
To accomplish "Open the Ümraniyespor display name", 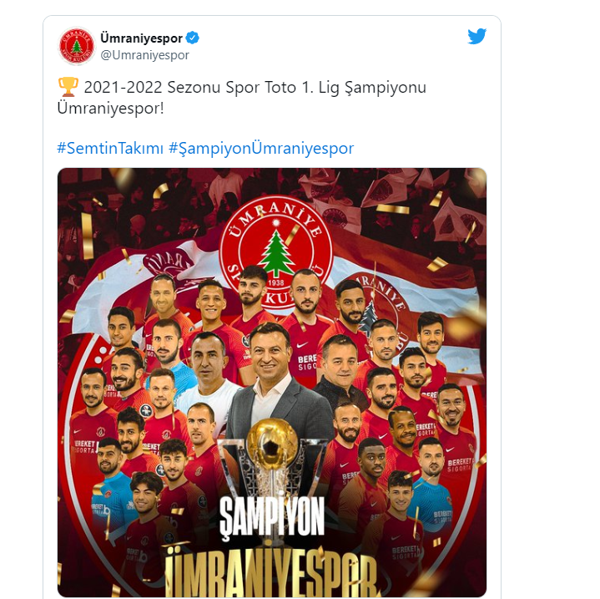I will click(141, 38).
